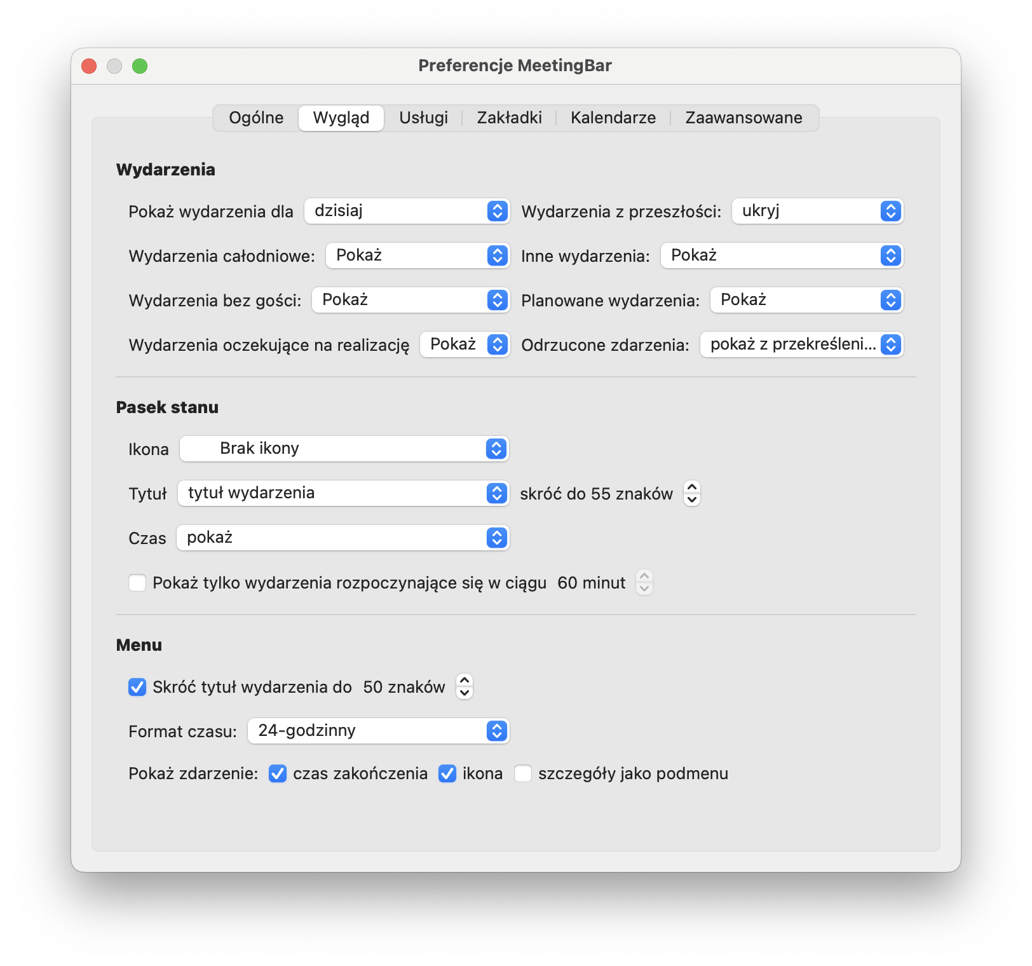
Task: Click the 'Pokaż zdarzenie:' label
Action: [x=193, y=773]
